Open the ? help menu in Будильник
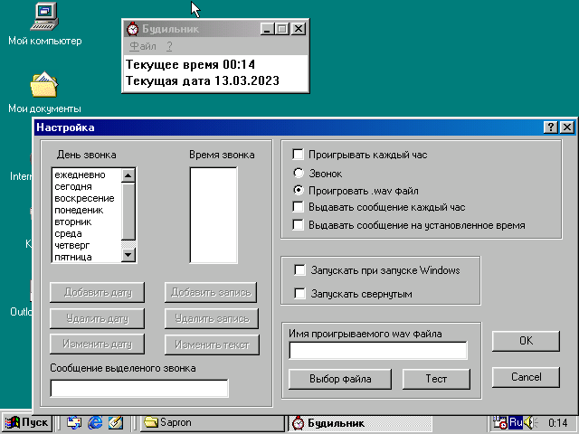This screenshot has height=434, width=579. tap(169, 46)
